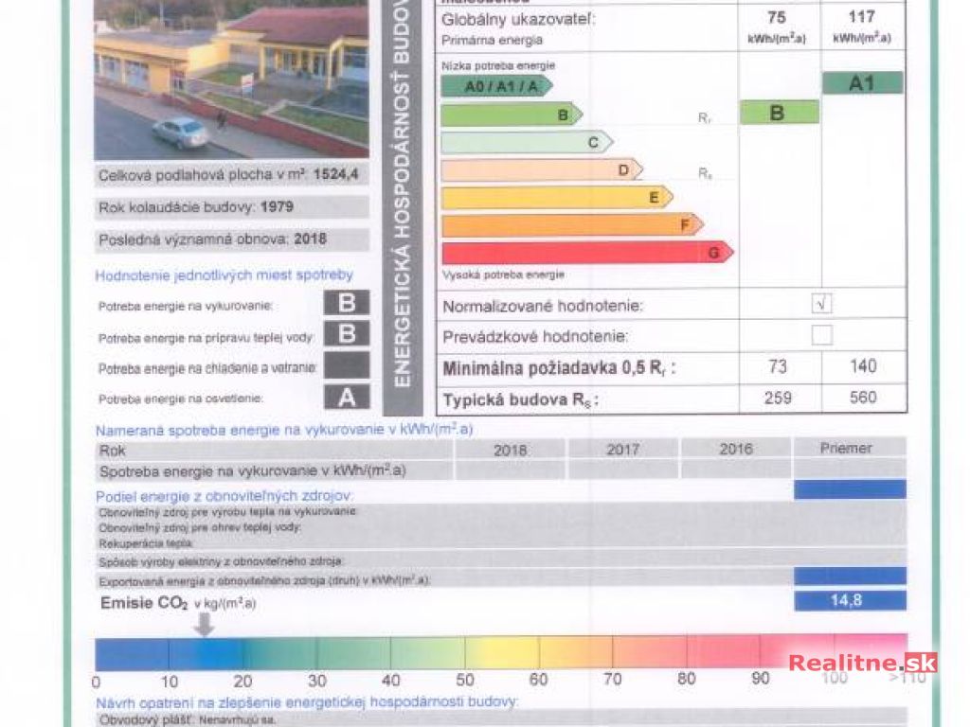This screenshot has width=970, height=727.
Task: Select the pale C class arrow
Action: coord(527,142)
